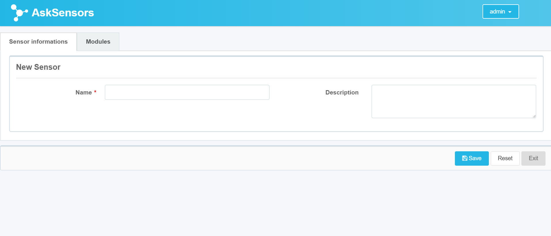Click the AskSensors molecule logo icon
Image resolution: width=551 pixels, height=236 pixels.
tap(19, 13)
